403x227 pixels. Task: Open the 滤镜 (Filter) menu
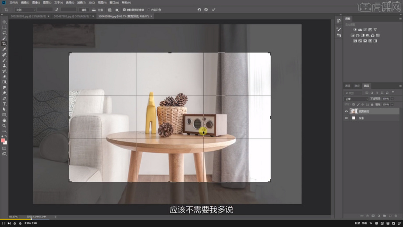[81, 3]
